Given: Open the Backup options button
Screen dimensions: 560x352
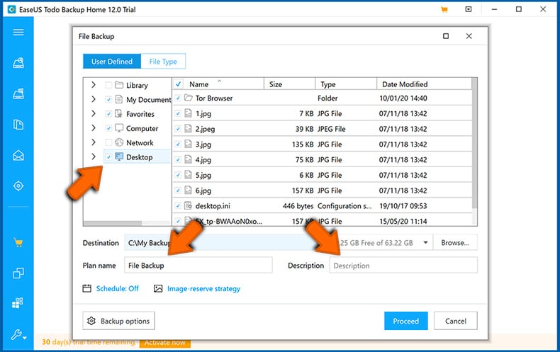Looking at the screenshot, I should coord(119,321).
